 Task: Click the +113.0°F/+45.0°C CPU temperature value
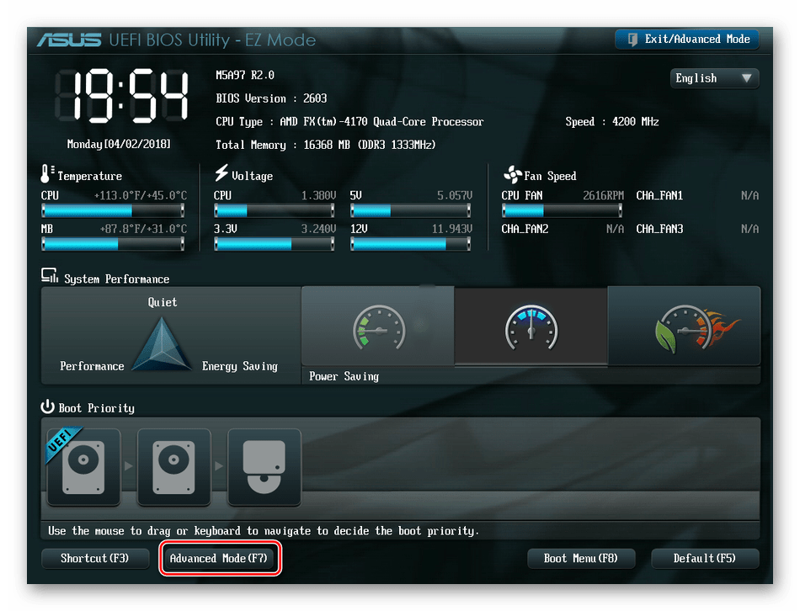141,195
